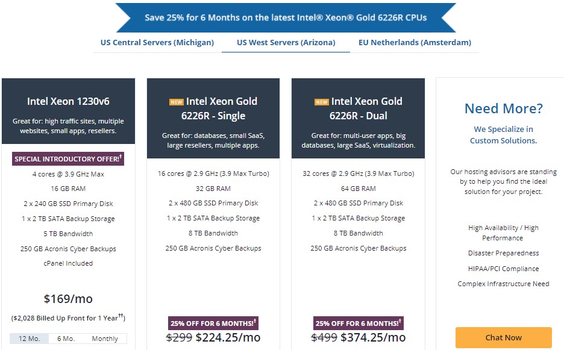This screenshot has width=564, height=350.
Task: Click the Save 25% for 6 Months banner
Action: pyautogui.click(x=286, y=17)
